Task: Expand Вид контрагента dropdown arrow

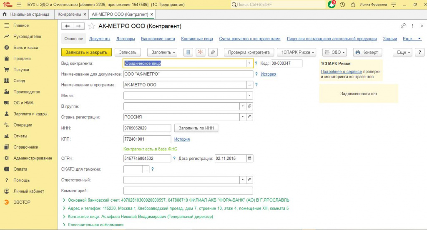Action: 249,63
